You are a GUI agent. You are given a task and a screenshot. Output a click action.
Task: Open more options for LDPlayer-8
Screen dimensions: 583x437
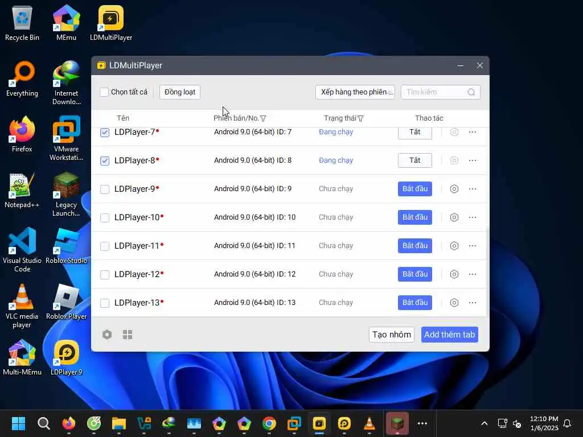[x=473, y=160]
